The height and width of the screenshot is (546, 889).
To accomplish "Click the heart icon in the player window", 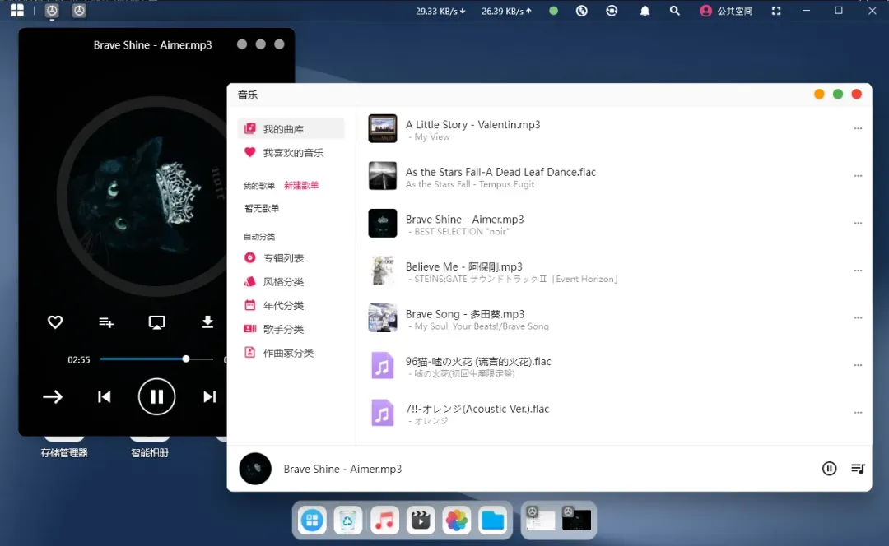I will pos(55,322).
